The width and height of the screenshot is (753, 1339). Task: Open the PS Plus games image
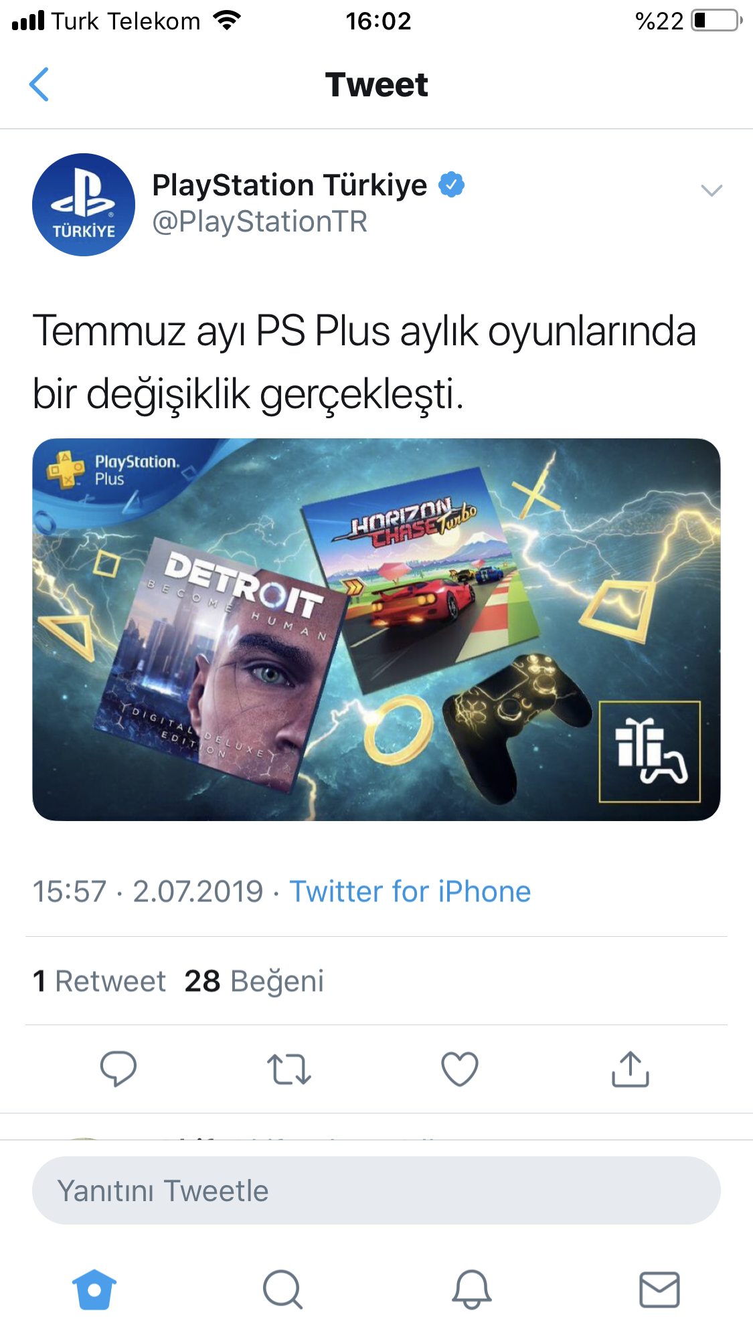coord(376,630)
